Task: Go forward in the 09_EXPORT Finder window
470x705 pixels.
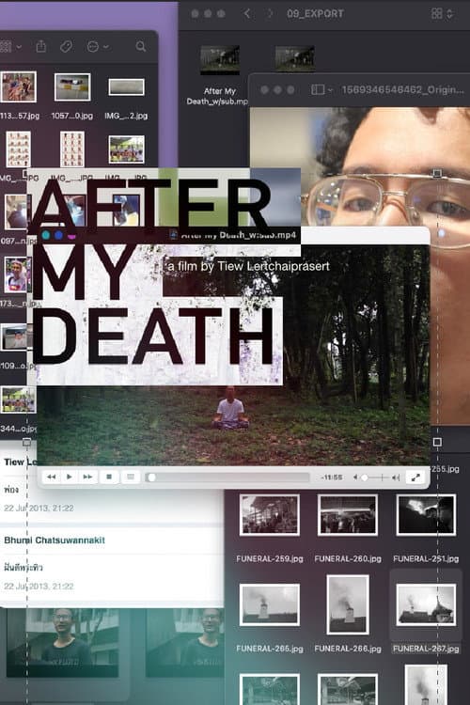Action: click(x=270, y=13)
